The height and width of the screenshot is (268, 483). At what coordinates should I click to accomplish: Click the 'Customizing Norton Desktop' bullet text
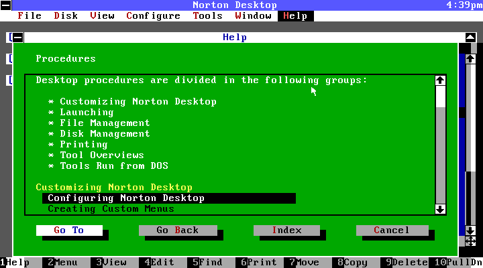(138, 102)
